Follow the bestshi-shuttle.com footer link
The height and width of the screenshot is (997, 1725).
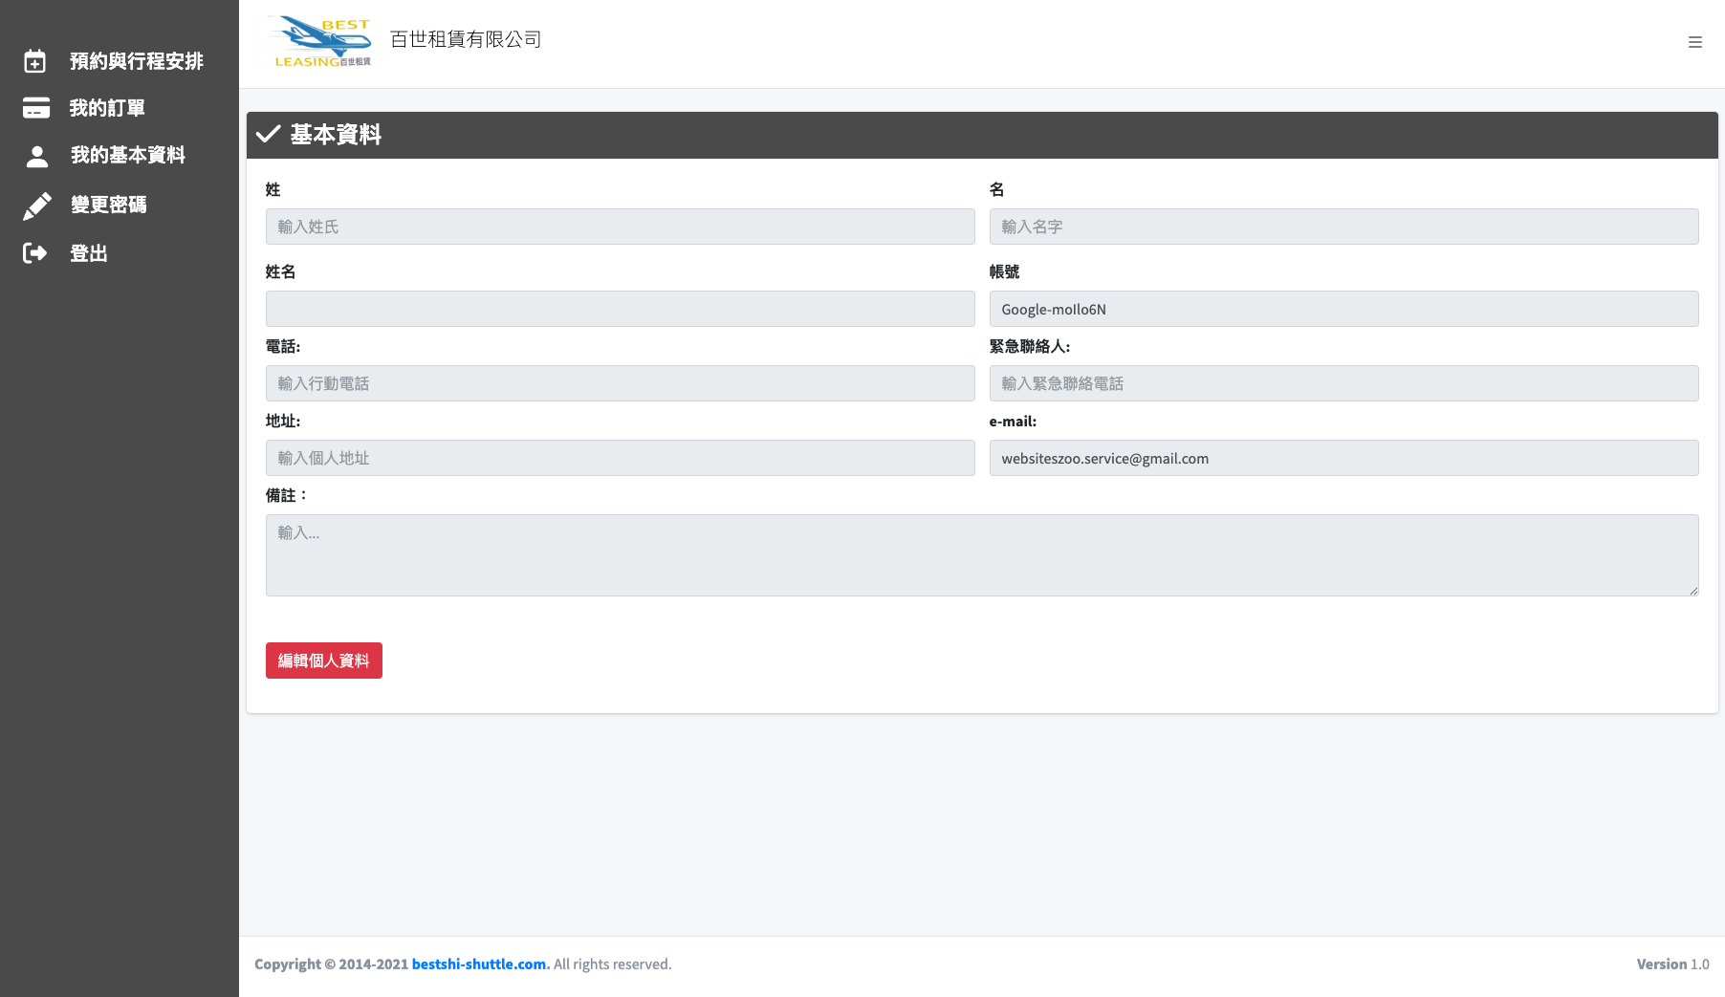pyautogui.click(x=480, y=964)
